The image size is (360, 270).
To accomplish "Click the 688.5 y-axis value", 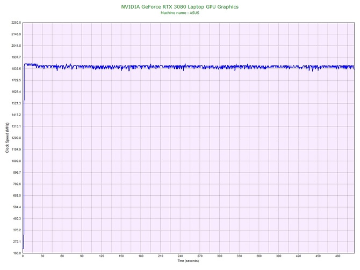I will coord(17,196).
